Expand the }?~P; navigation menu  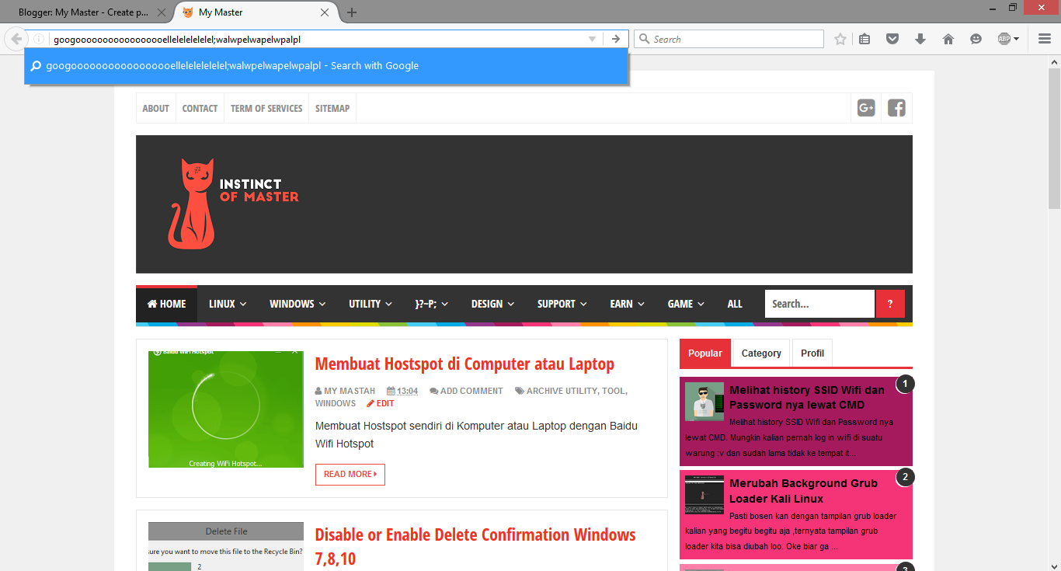[x=432, y=304]
